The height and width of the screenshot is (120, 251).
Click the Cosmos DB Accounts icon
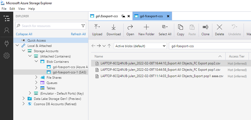[x=30, y=104]
